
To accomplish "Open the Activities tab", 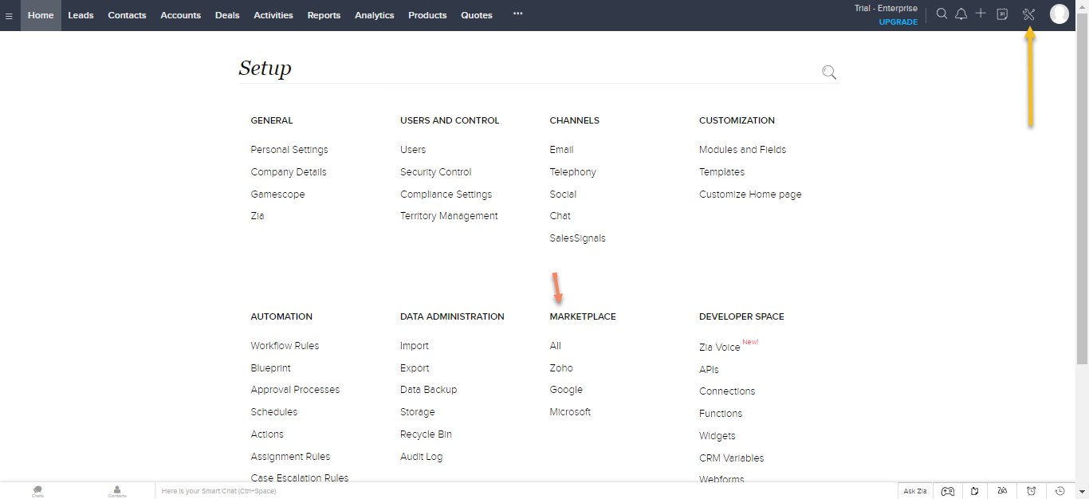I will (273, 15).
